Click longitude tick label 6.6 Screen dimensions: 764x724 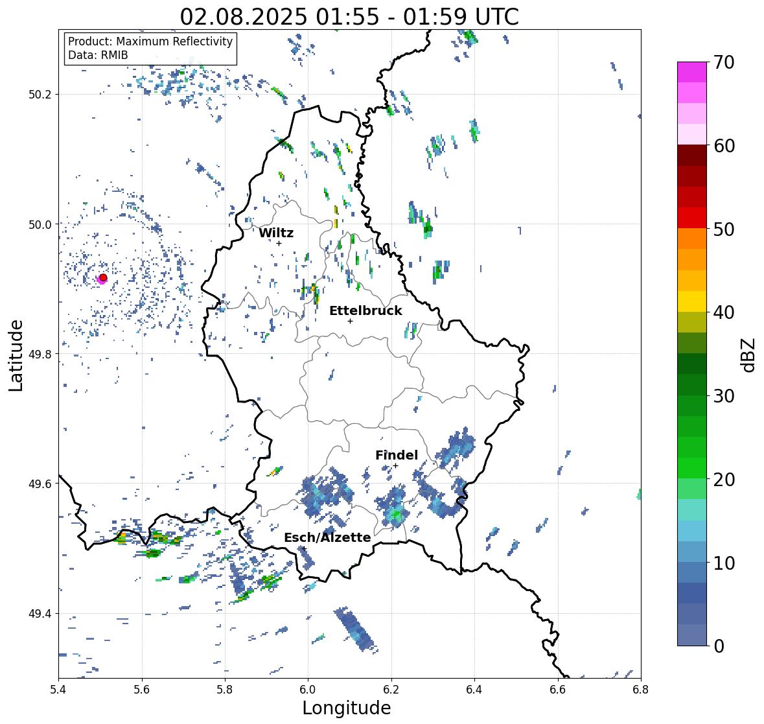tap(558, 689)
